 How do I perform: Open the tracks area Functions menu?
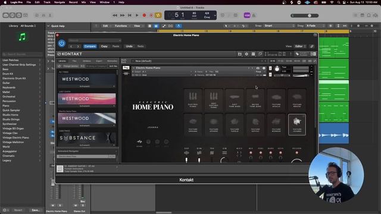coord(122,26)
